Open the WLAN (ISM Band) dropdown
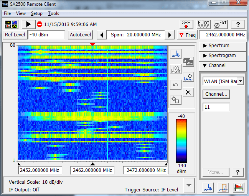Image resolution: width=249 pixels, height=196 pixels. point(240,81)
